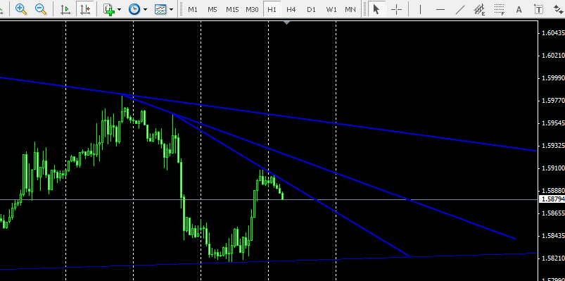The height and width of the screenshot is (281, 565).
Task: Click the 1.59100 price axis label
Action: point(553,168)
